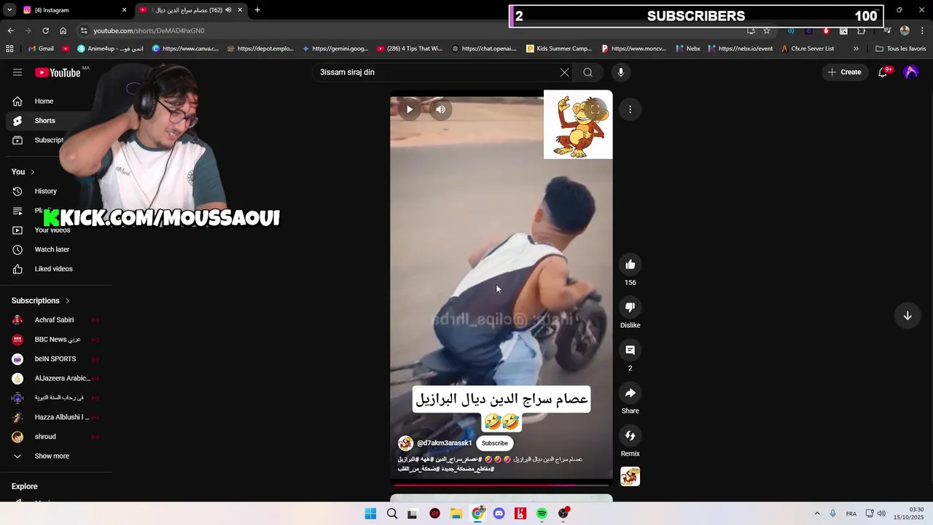Click the address bar URL
The image size is (933, 525).
click(149, 31)
